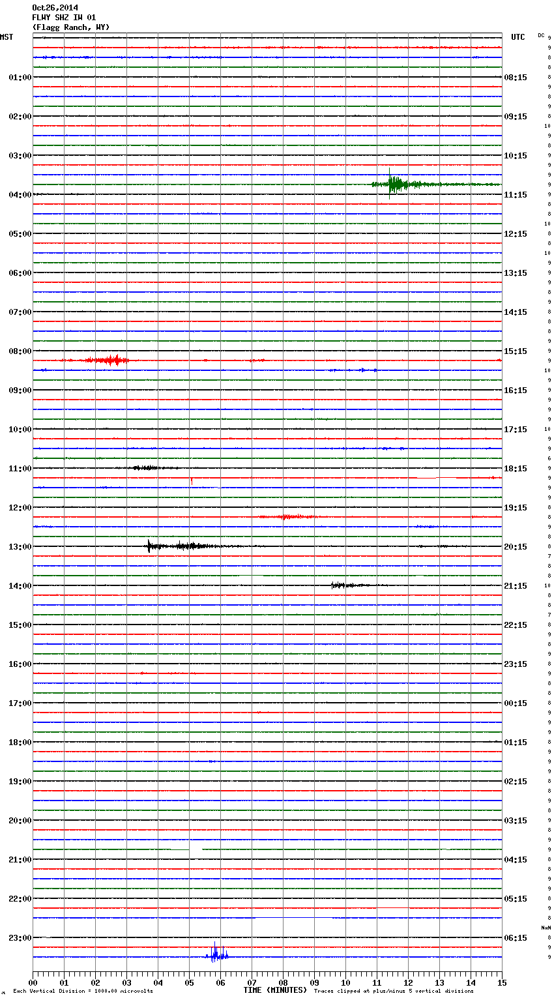Select the 09:00 MST row label
Viewport: 554px width, 1000px height.
(x=20, y=390)
